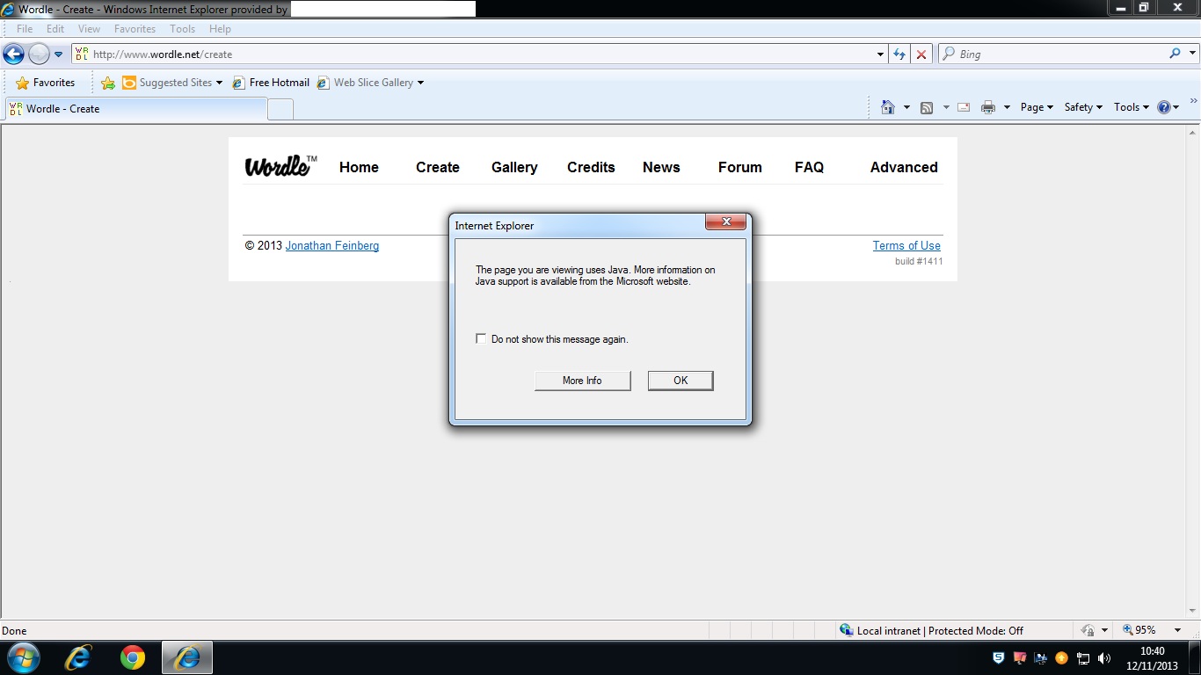Viewport: 1201px width, 675px height.
Task: Expand the Page dropdown menu
Action: point(1037,107)
